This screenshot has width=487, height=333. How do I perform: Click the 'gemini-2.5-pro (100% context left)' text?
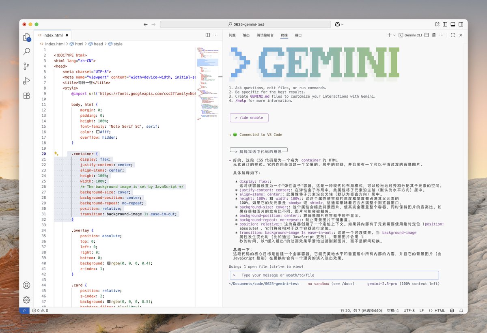(403, 284)
